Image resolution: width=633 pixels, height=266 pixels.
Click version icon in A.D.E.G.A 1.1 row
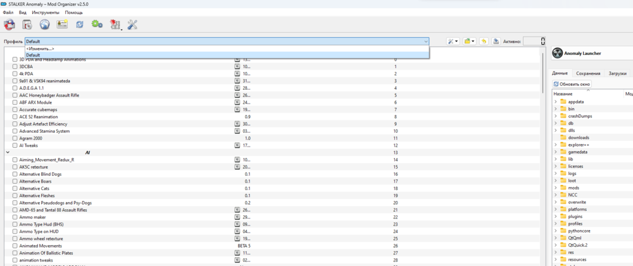237,88
